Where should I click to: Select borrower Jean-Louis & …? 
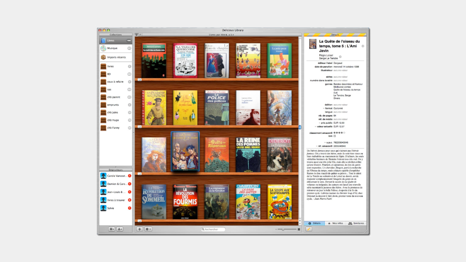point(116,192)
